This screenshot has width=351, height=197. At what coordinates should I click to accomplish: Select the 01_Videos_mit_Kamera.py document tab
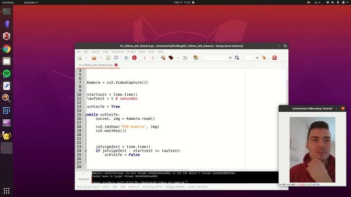[96, 65]
